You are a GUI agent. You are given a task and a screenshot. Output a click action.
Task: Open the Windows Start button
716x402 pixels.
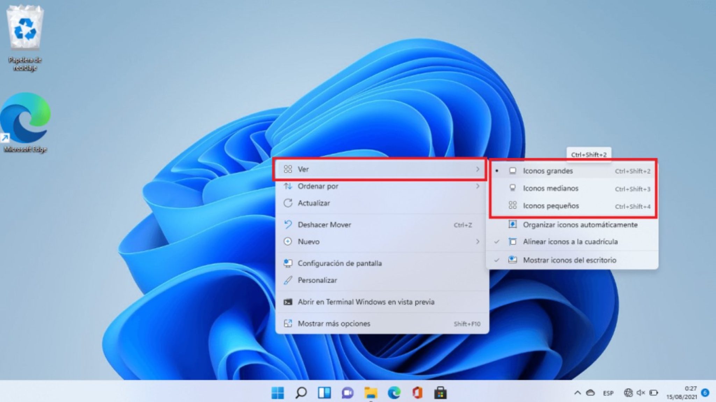(x=278, y=393)
